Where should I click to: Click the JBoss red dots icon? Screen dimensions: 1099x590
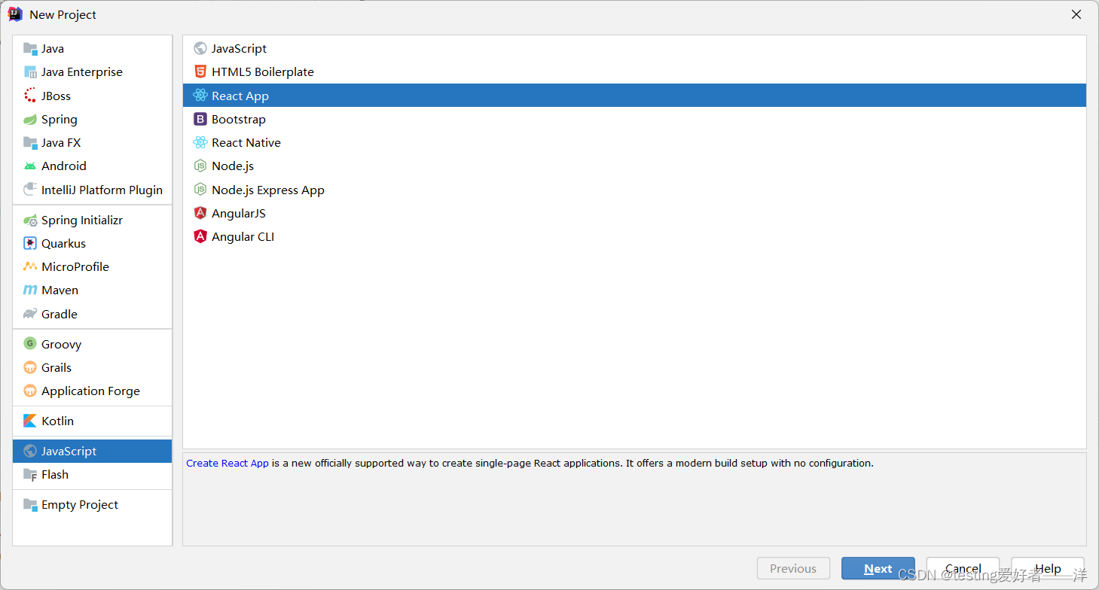tap(30, 96)
